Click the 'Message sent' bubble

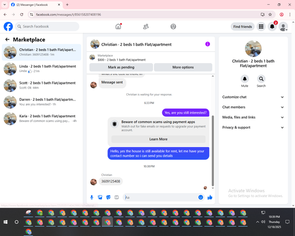click(112, 83)
